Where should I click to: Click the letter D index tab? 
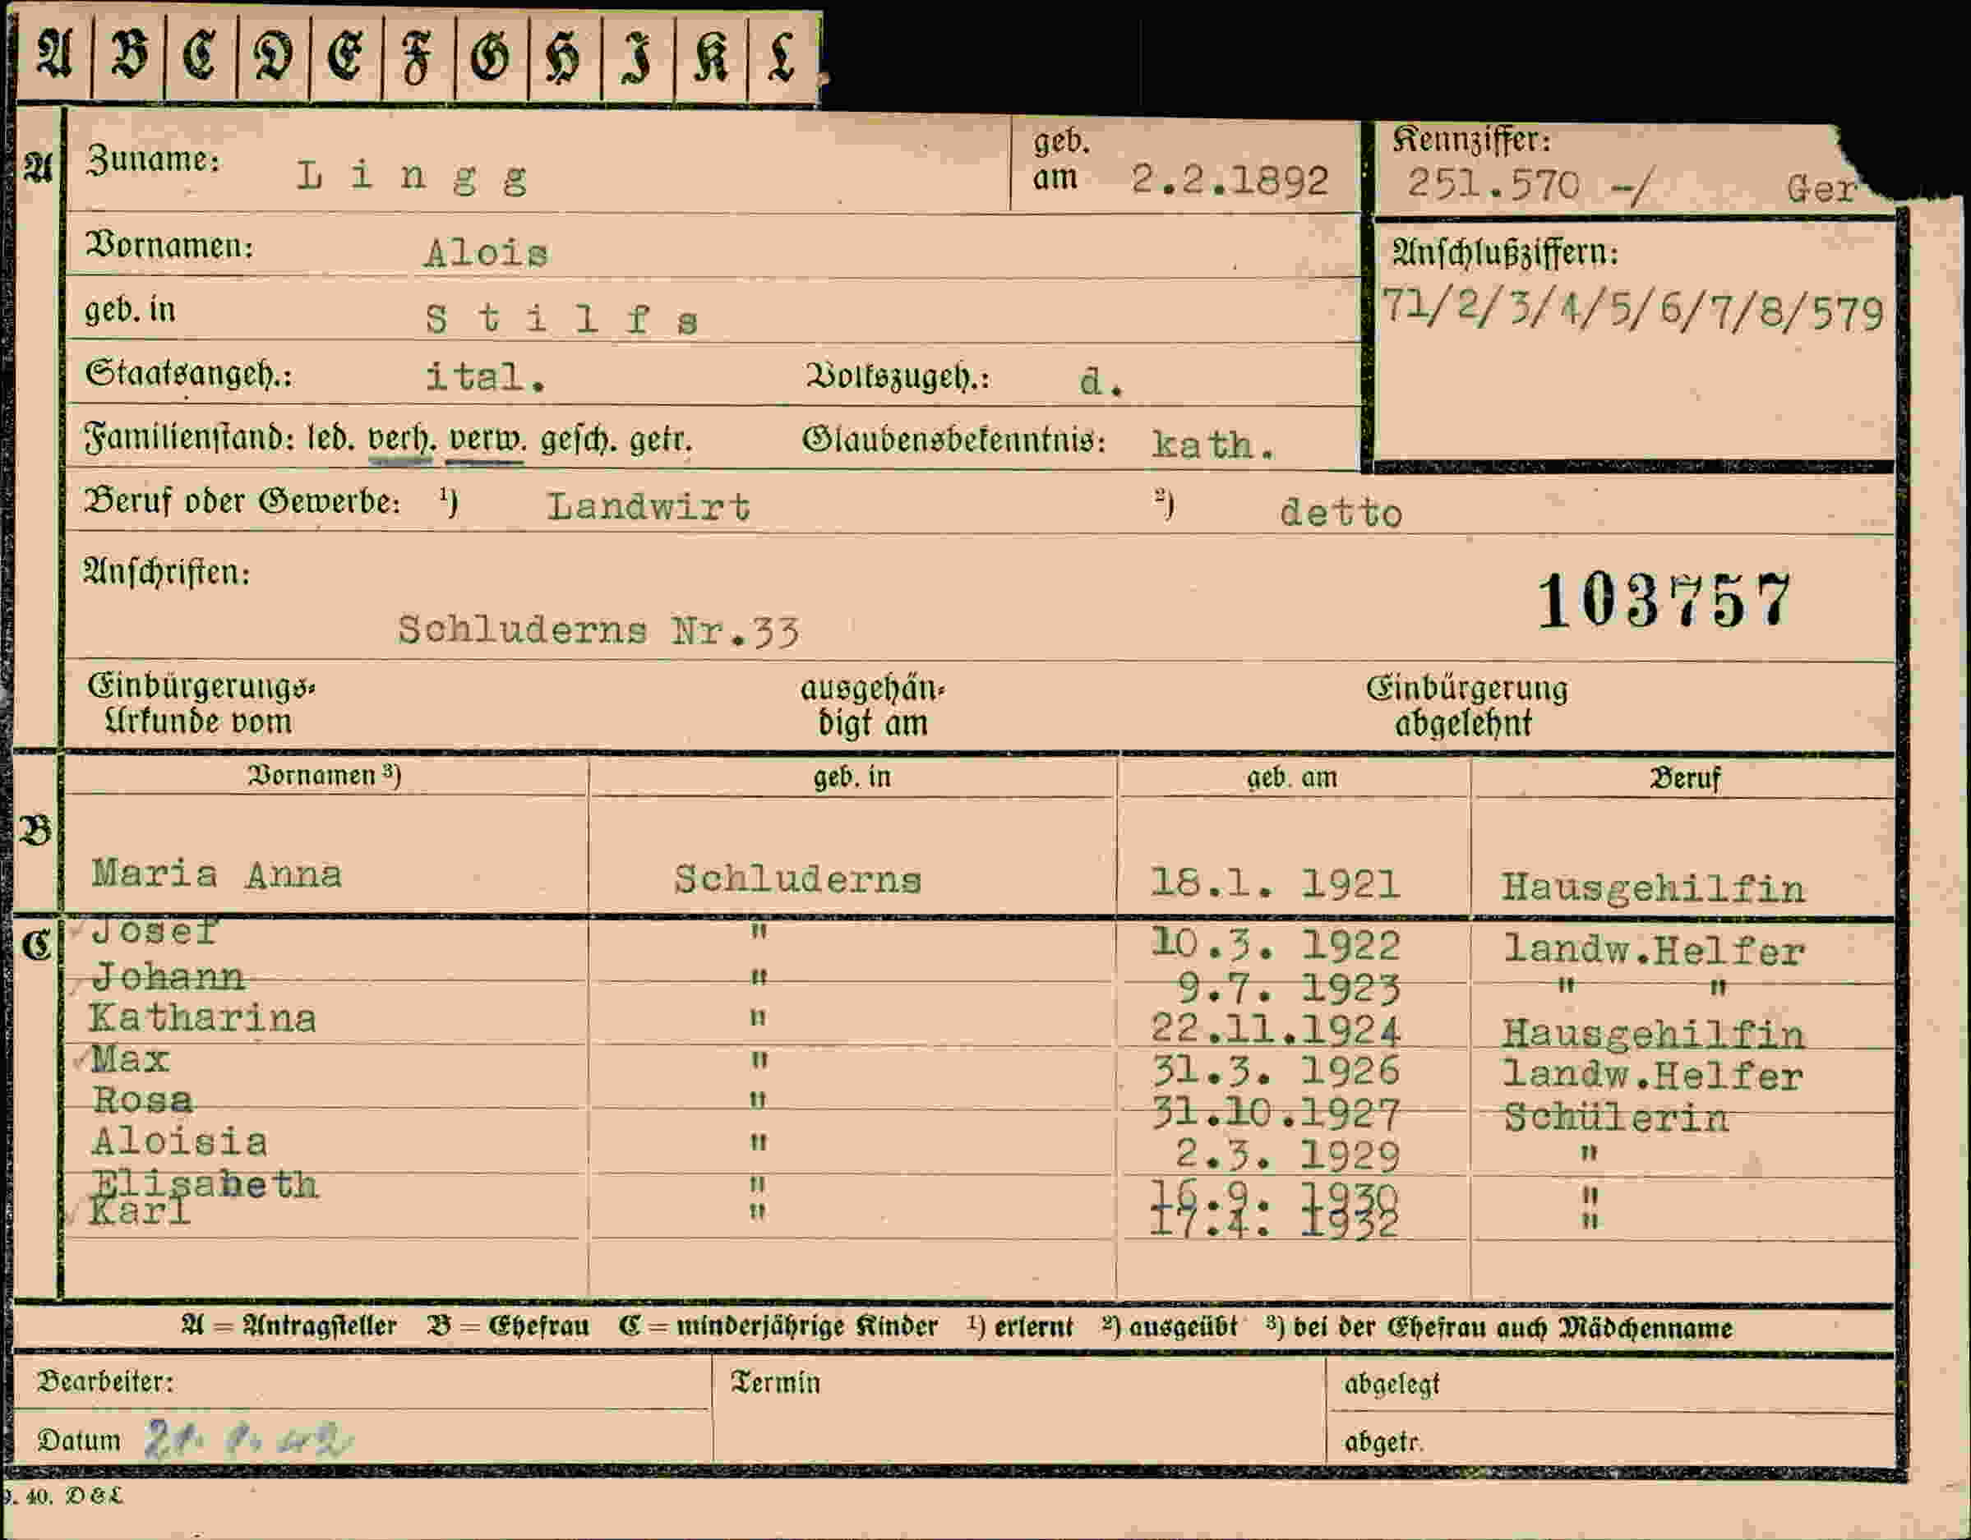tap(274, 58)
